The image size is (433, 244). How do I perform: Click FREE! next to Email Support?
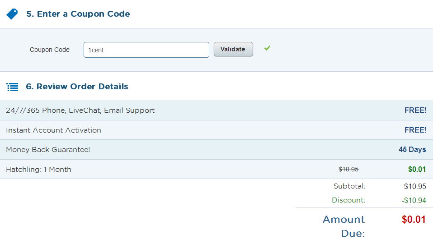pyautogui.click(x=415, y=110)
